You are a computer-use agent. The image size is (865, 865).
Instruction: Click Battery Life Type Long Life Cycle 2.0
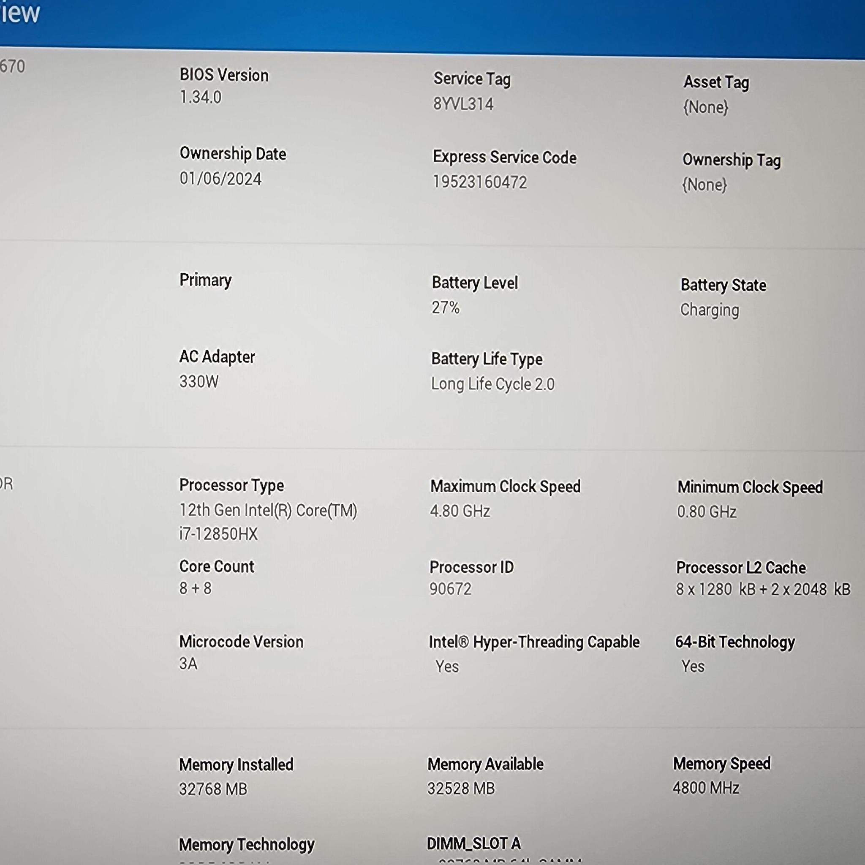pos(492,384)
